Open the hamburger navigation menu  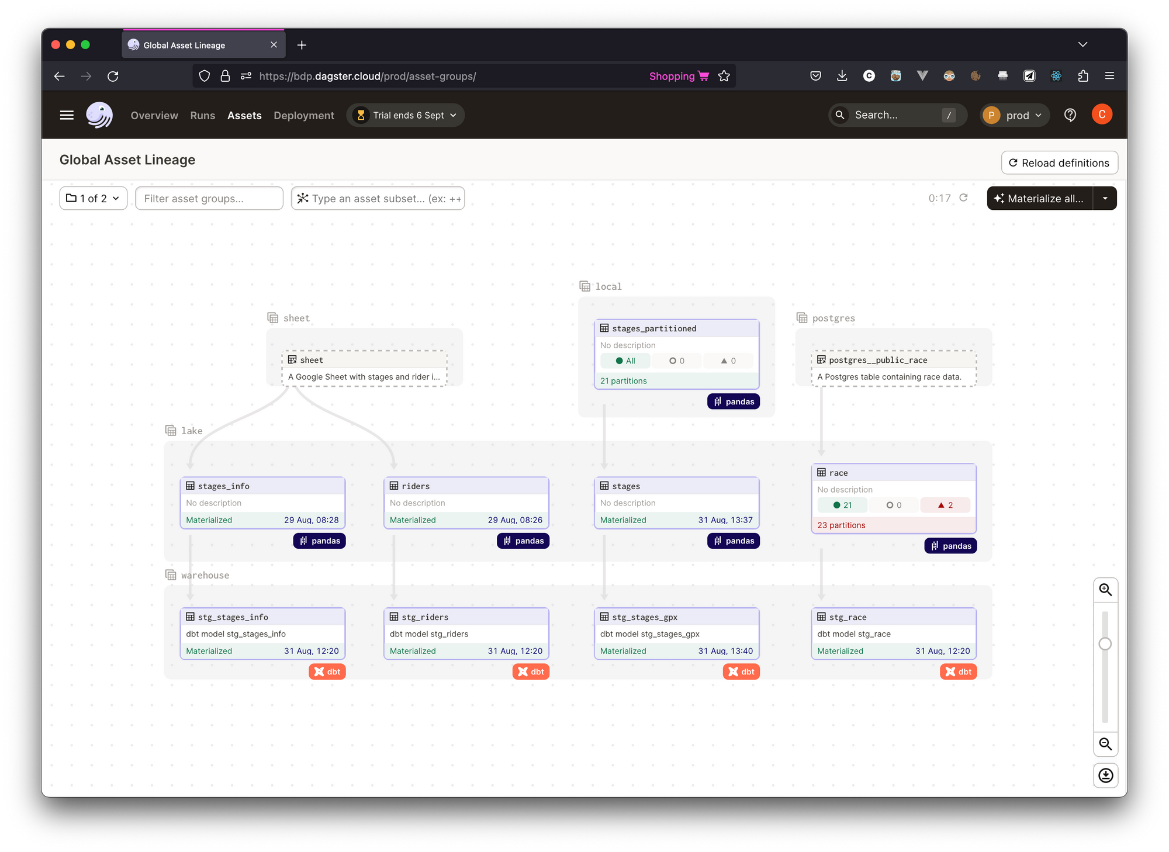pyautogui.click(x=67, y=115)
